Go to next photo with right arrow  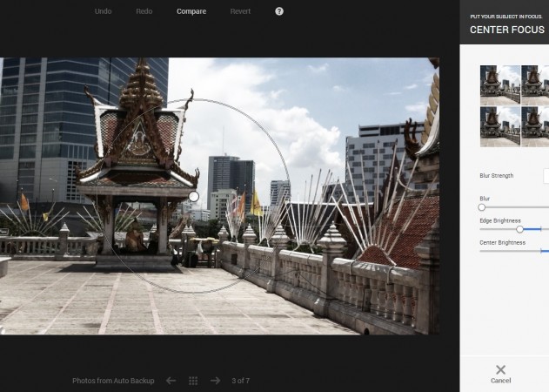(215, 381)
